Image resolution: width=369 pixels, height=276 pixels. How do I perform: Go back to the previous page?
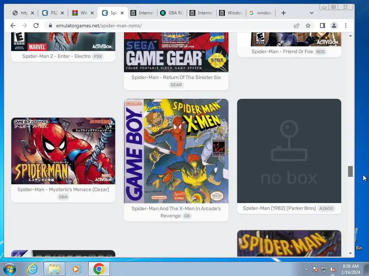(x=13, y=26)
